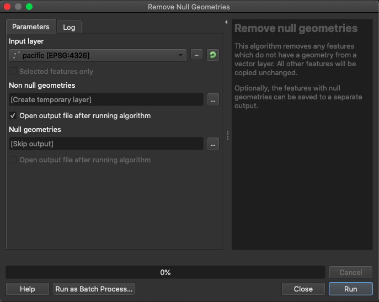Switch to the Log tab

pyautogui.click(x=69, y=27)
